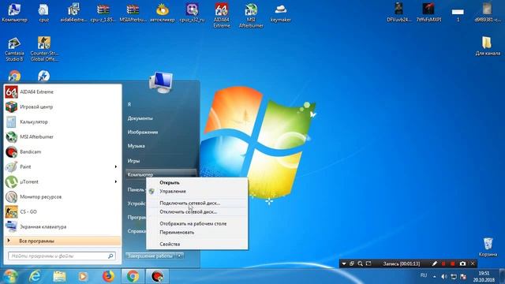Expand Paint jump list arrow
Screen dimensions: 505x284
click(x=116, y=166)
